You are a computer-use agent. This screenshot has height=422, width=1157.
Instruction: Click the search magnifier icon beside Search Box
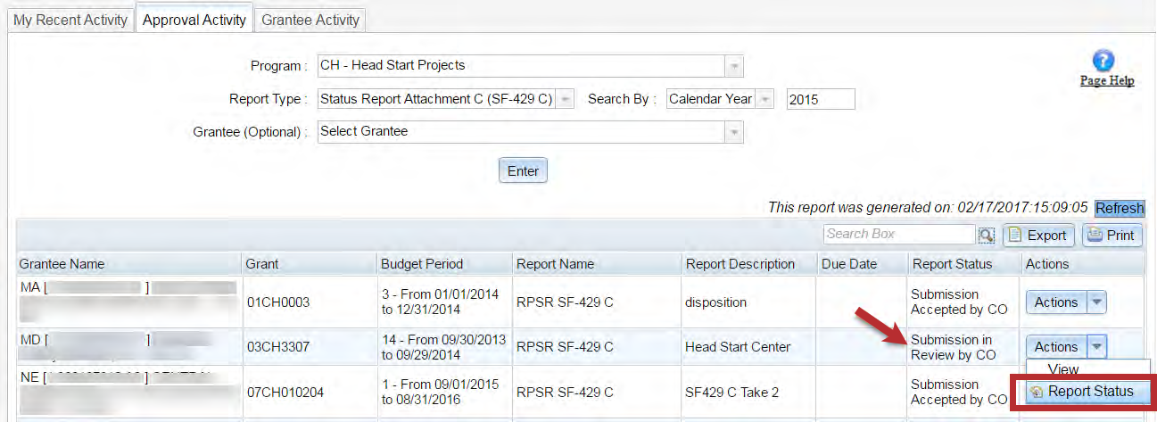coord(986,235)
